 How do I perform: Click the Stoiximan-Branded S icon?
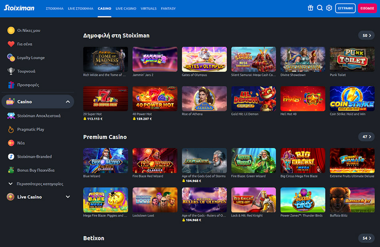click(x=11, y=157)
